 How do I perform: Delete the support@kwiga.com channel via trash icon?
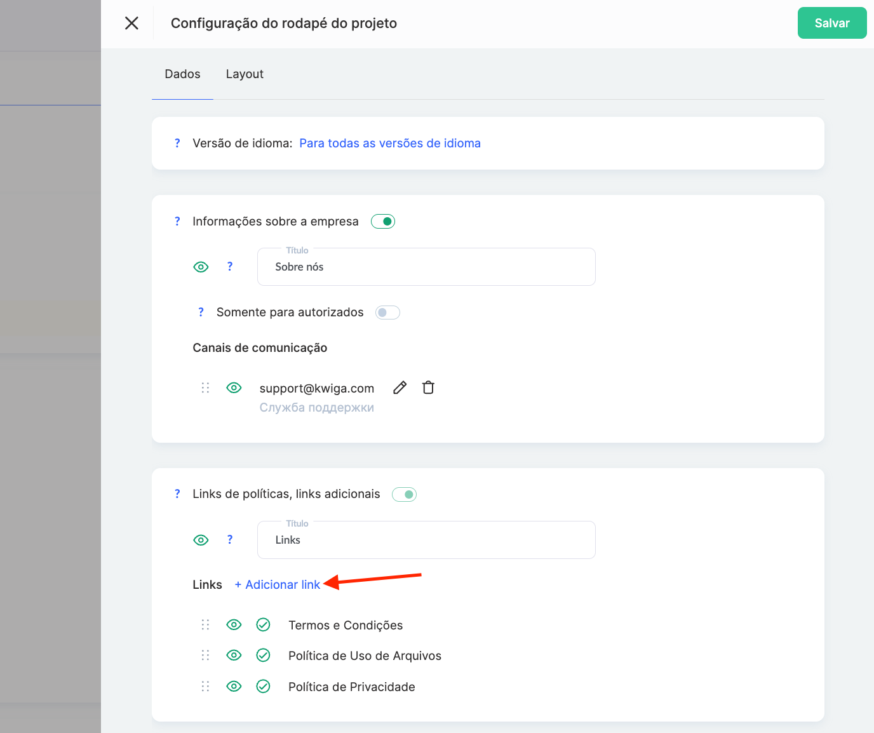click(x=428, y=387)
